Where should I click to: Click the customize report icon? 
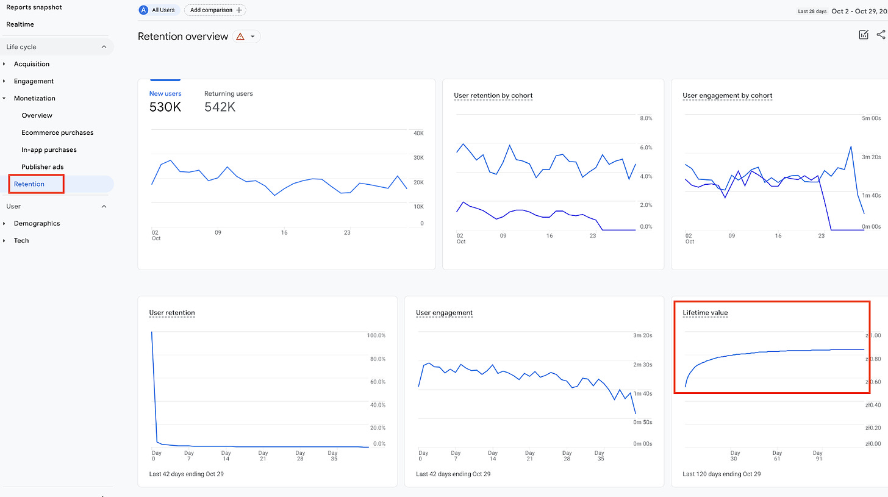tap(864, 35)
